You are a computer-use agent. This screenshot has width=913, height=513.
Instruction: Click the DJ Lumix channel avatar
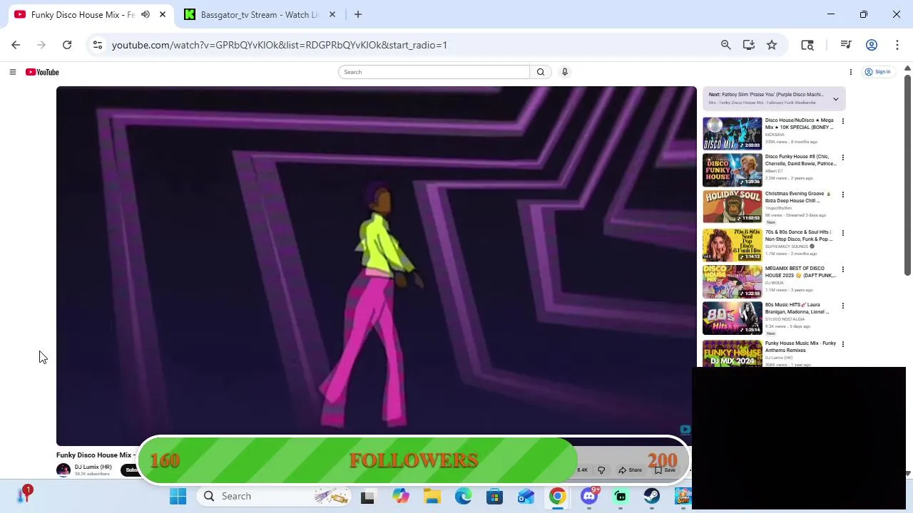(63, 470)
